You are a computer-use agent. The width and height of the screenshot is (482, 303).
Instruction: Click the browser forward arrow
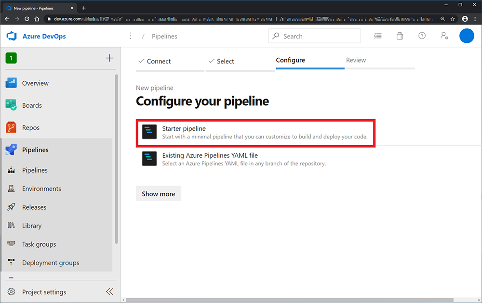[17, 19]
